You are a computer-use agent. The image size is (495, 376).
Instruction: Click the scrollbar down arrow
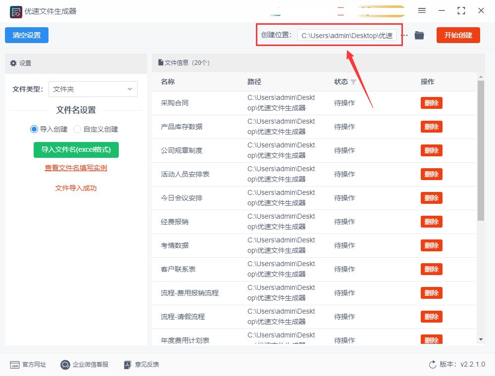pos(481,339)
